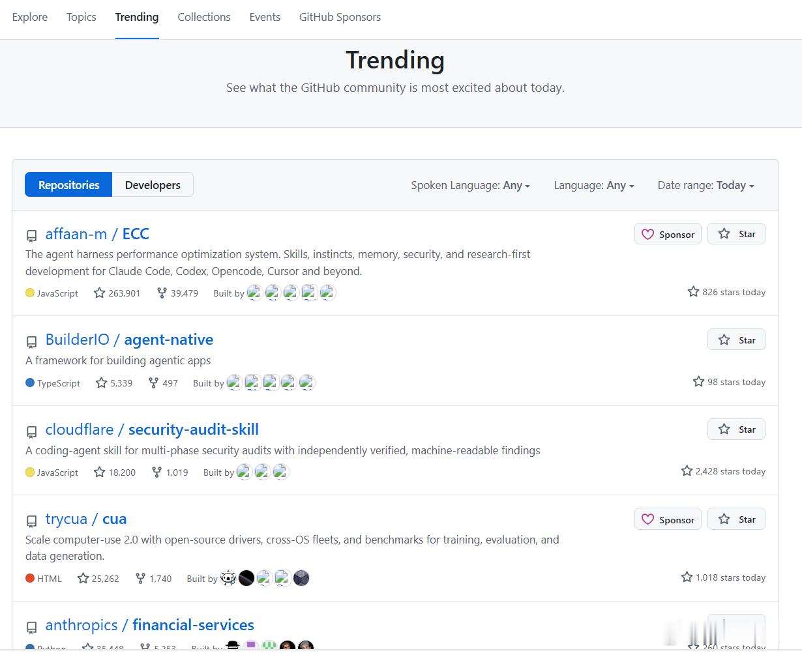This screenshot has width=802, height=653.
Task: View stargazers count 18,200 for security-audit-skill
Action: point(115,472)
